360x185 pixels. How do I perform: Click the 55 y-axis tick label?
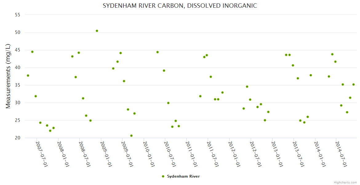tap(18, 15)
